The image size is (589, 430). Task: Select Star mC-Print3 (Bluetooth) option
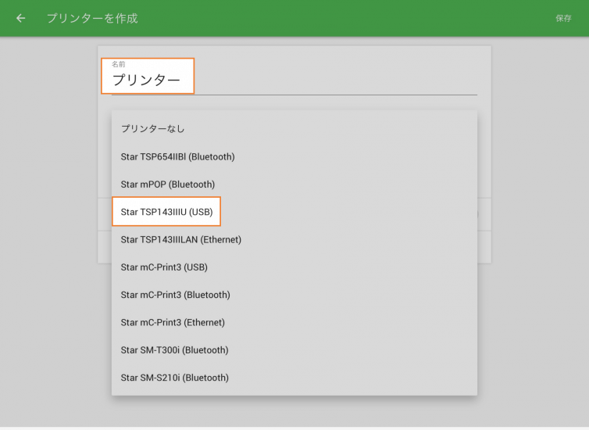click(x=294, y=295)
